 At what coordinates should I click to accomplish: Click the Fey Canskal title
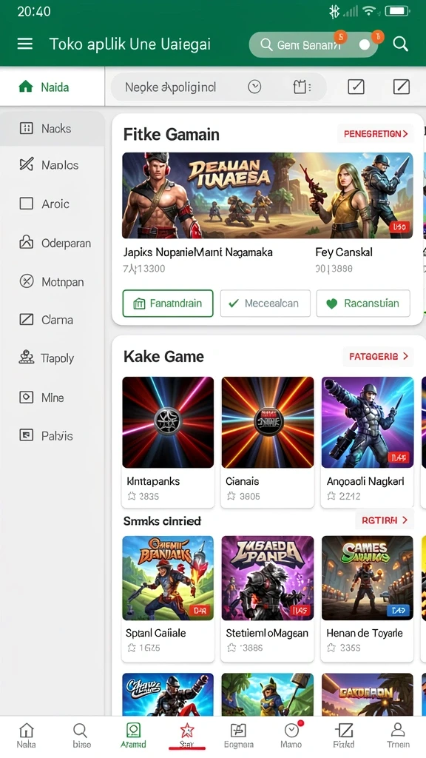pos(344,252)
